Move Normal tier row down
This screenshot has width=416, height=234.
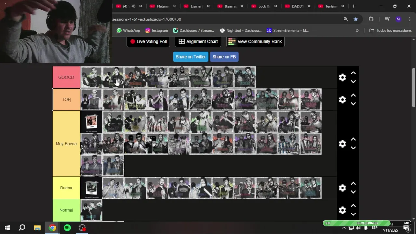(353, 214)
